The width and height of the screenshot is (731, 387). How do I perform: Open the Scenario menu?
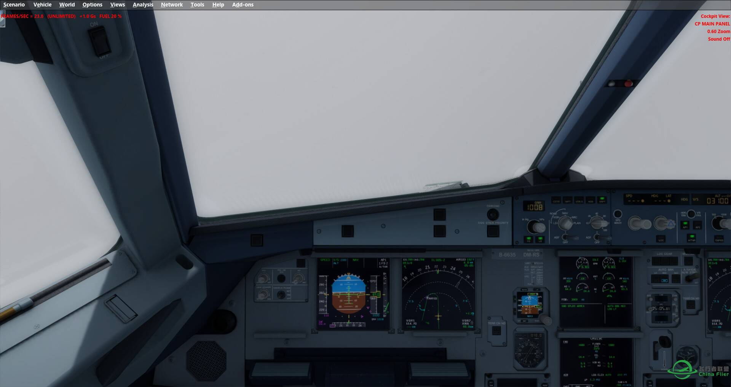pos(14,5)
